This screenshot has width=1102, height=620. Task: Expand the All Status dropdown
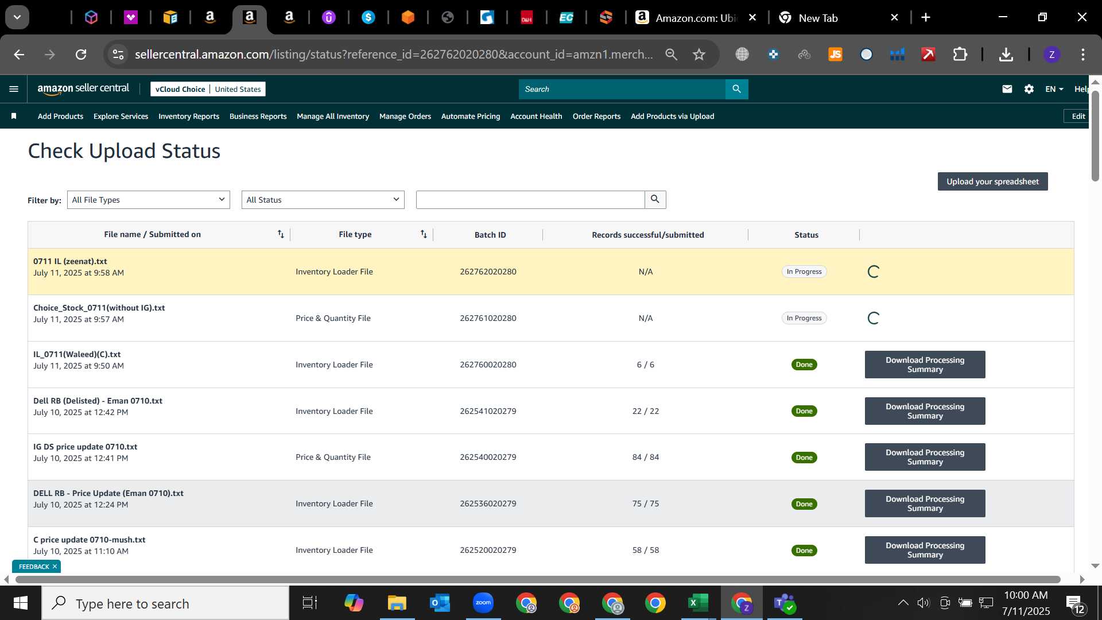323,199
